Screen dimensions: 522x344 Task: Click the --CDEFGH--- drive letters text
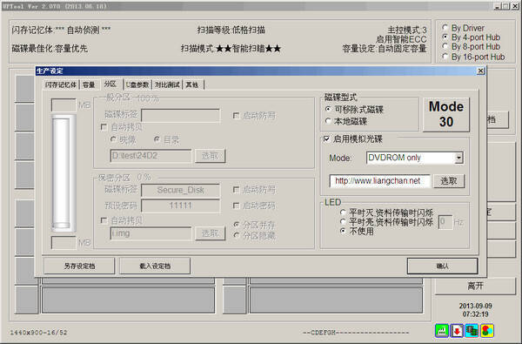tap(356, 333)
